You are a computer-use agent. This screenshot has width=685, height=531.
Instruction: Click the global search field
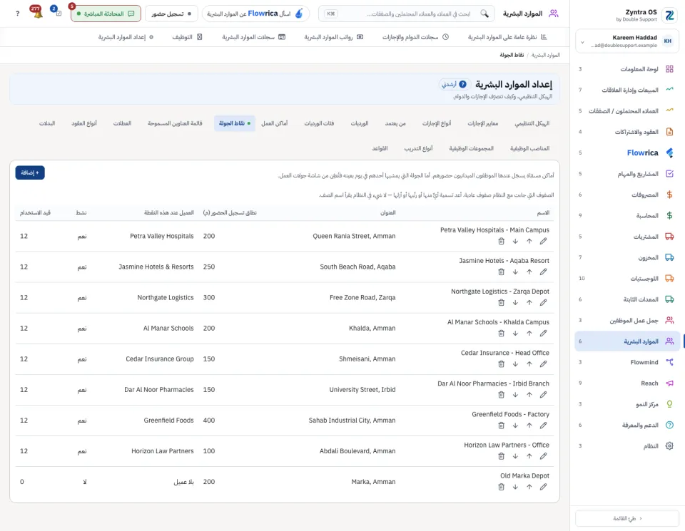[x=406, y=14]
